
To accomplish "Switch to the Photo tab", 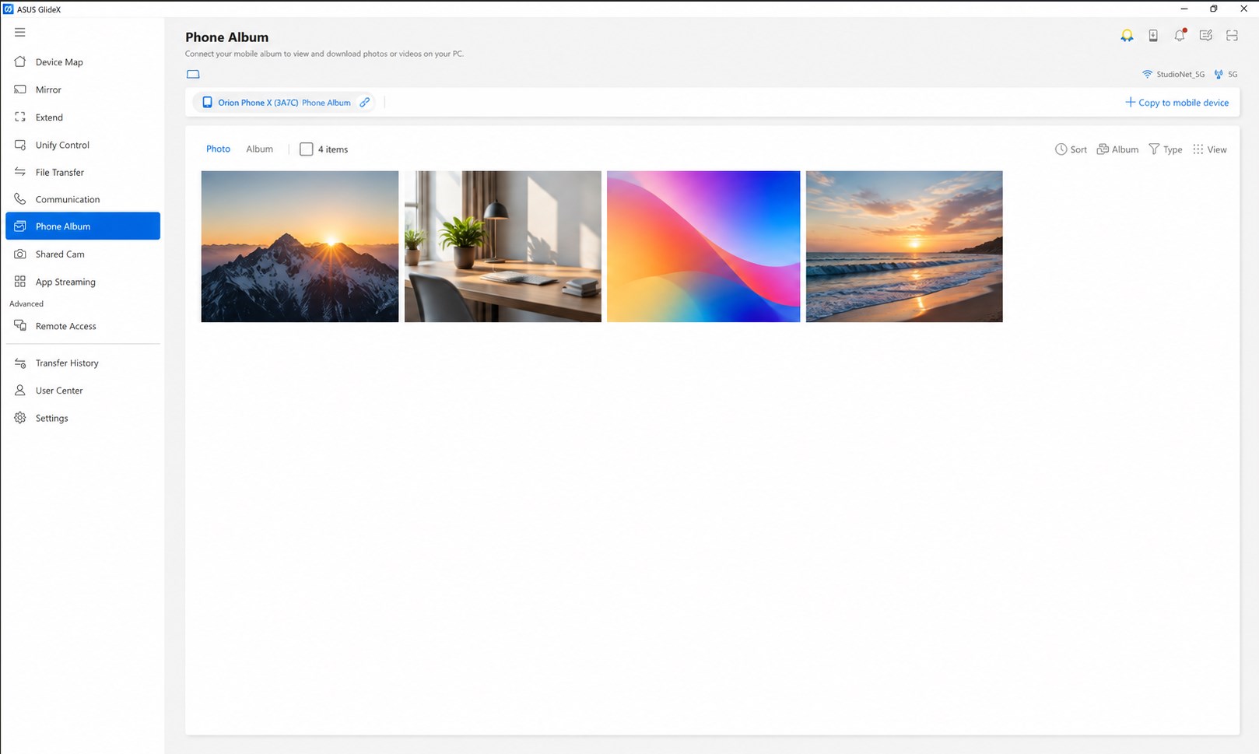I will (218, 149).
